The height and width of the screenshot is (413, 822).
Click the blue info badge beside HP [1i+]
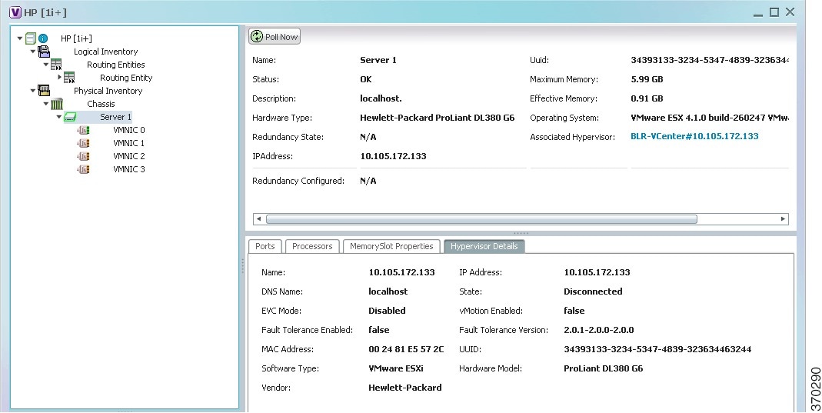(43, 38)
